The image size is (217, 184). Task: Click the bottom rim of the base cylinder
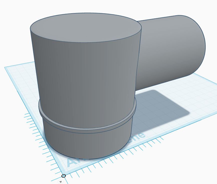88,158
